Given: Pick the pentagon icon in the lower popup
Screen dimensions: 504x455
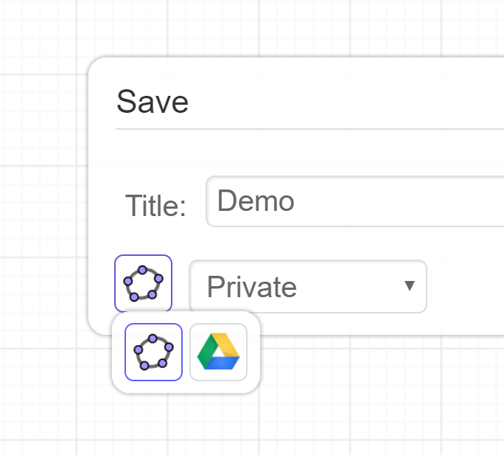Looking at the screenshot, I should [x=153, y=352].
